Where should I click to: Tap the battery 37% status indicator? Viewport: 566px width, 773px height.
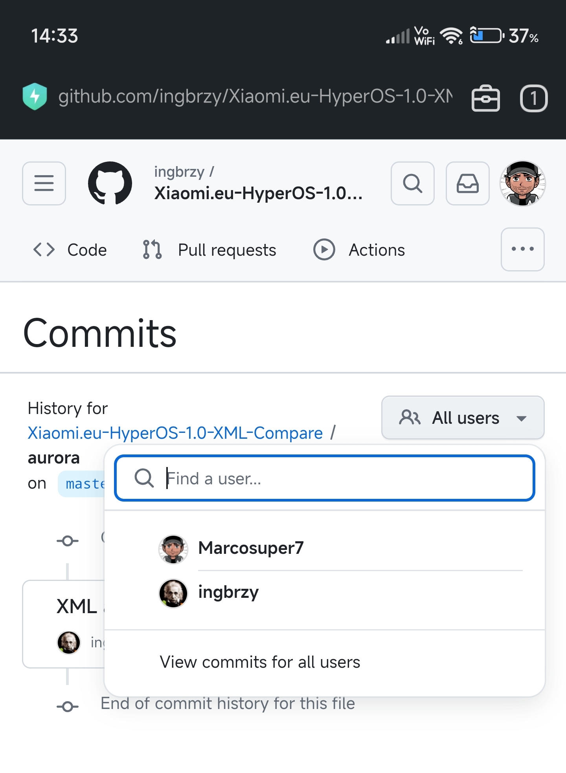(x=504, y=36)
